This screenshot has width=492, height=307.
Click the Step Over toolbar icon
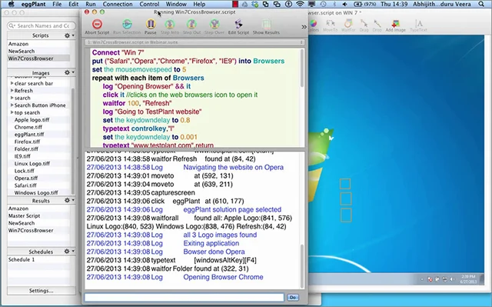tap(214, 24)
